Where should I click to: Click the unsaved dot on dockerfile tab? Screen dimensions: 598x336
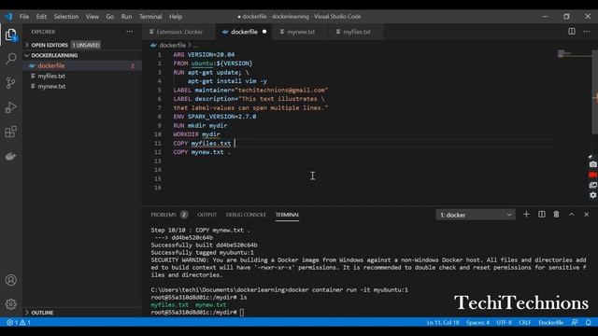coord(264,32)
